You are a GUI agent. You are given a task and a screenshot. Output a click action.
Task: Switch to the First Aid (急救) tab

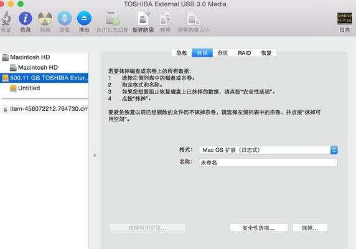(x=182, y=53)
